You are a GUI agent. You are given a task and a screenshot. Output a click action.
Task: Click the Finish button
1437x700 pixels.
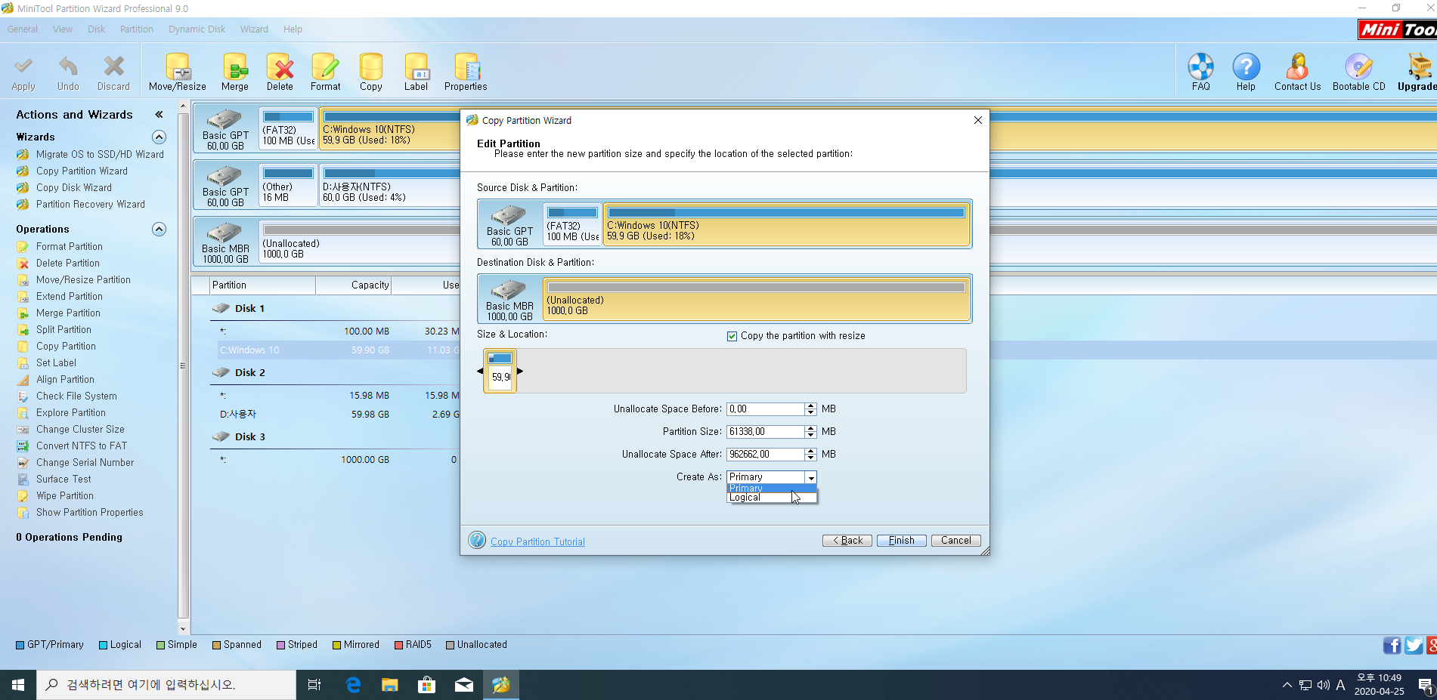pyautogui.click(x=902, y=541)
